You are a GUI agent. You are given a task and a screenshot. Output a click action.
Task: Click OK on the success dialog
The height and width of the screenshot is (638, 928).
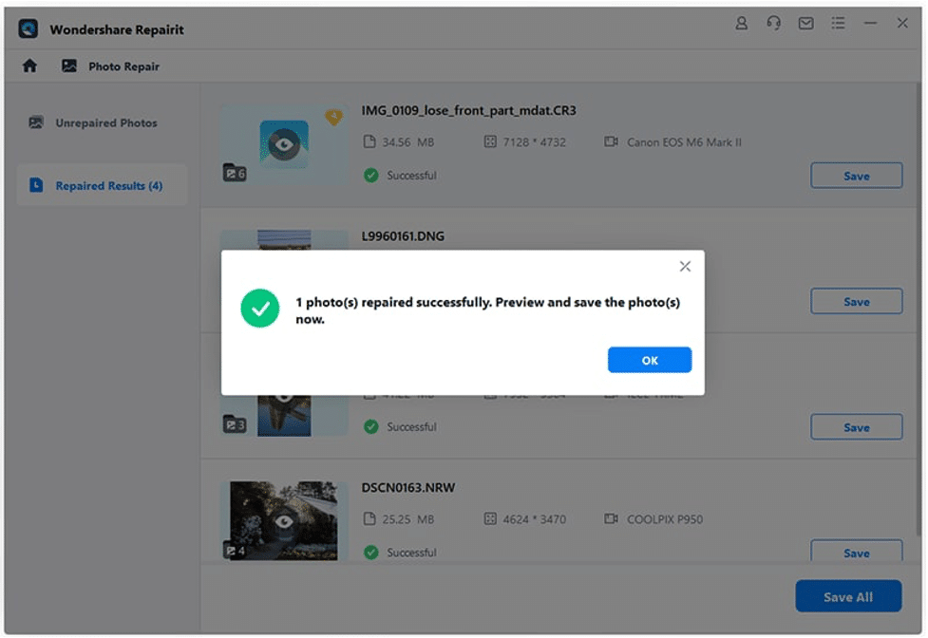pyautogui.click(x=650, y=360)
